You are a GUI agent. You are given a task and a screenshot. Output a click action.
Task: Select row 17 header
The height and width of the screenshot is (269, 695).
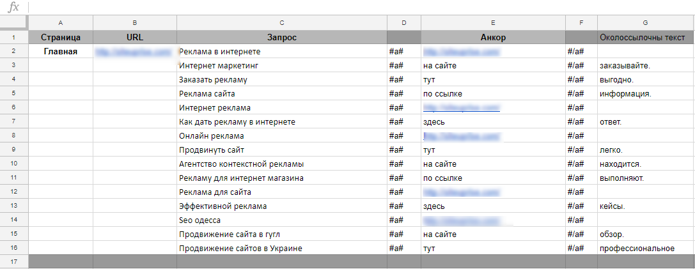pos(13,262)
